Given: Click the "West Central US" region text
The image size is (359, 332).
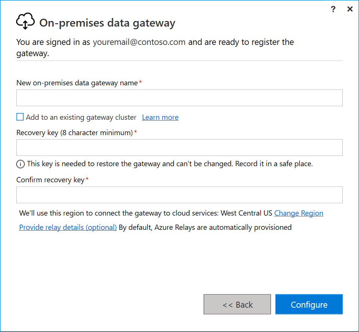Looking at the screenshot, I should (247, 213).
